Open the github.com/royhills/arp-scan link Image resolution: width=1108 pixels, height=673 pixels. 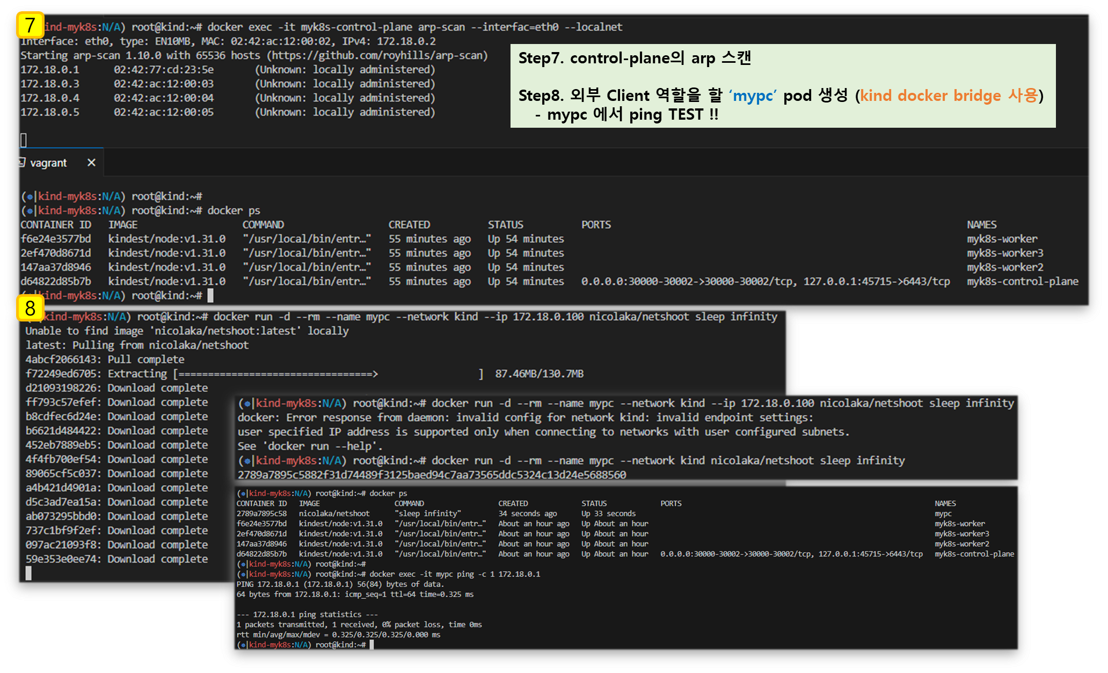[x=377, y=55]
